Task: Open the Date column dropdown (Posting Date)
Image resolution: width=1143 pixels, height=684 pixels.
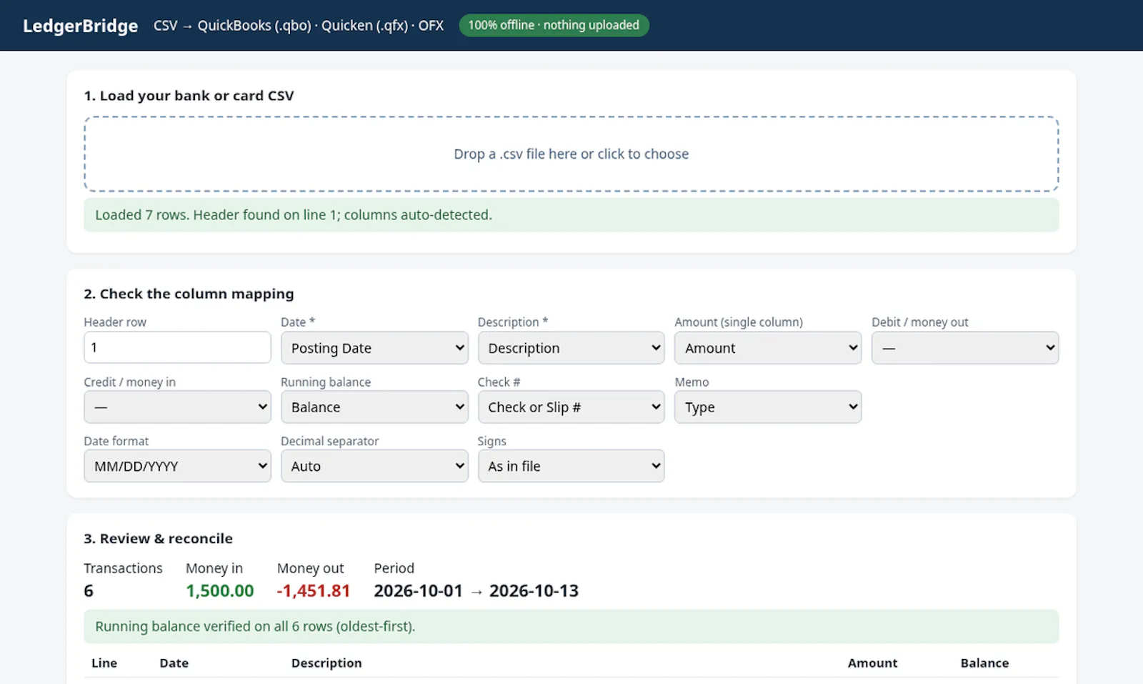Action: pyautogui.click(x=374, y=347)
